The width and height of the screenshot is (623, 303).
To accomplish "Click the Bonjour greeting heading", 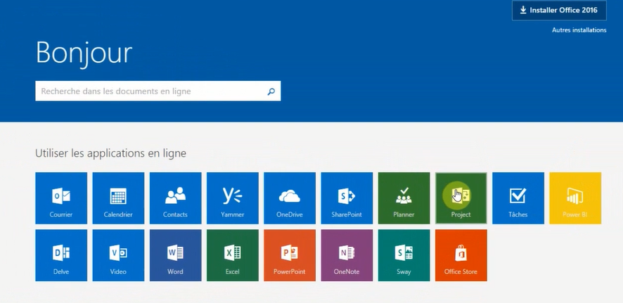I will [84, 53].
